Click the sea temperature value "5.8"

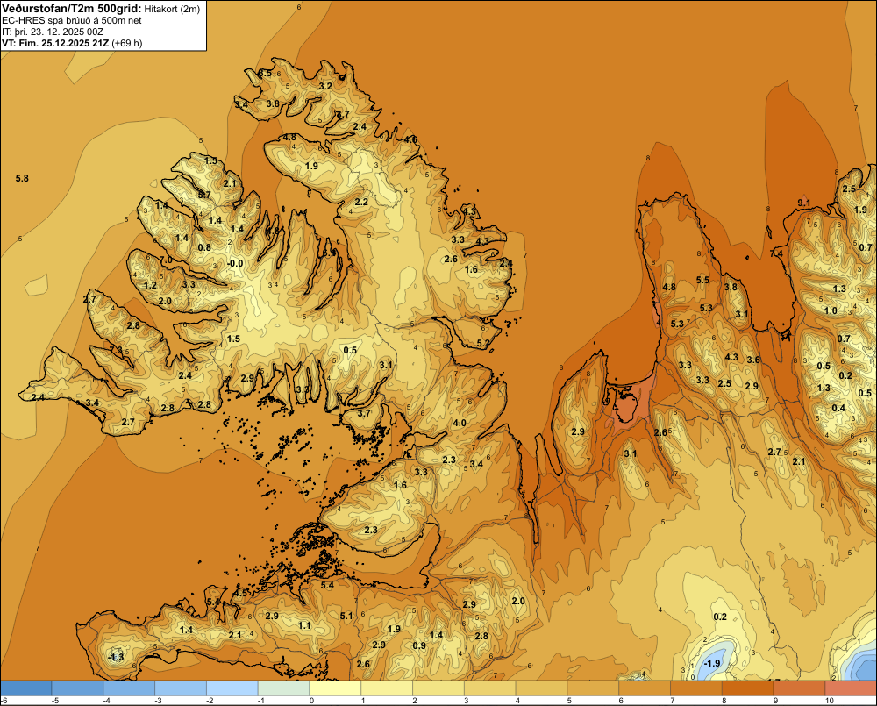point(22,178)
